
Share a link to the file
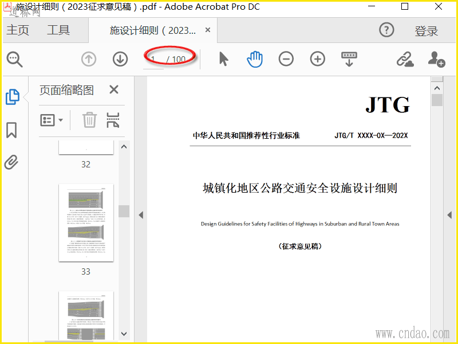click(x=405, y=60)
